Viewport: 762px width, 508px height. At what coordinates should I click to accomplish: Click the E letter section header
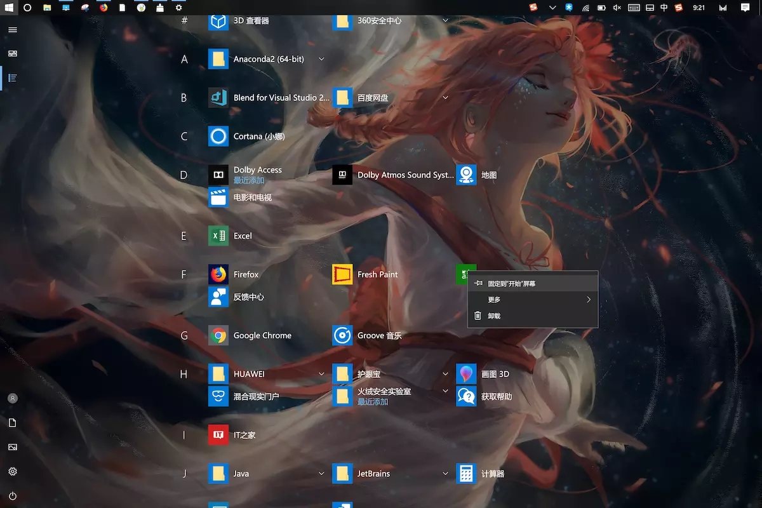pos(184,236)
